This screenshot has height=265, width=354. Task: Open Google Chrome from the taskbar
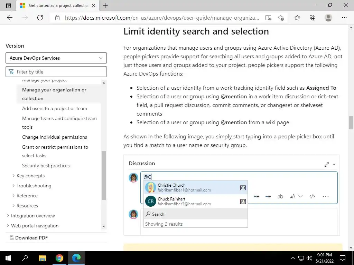coord(59,258)
